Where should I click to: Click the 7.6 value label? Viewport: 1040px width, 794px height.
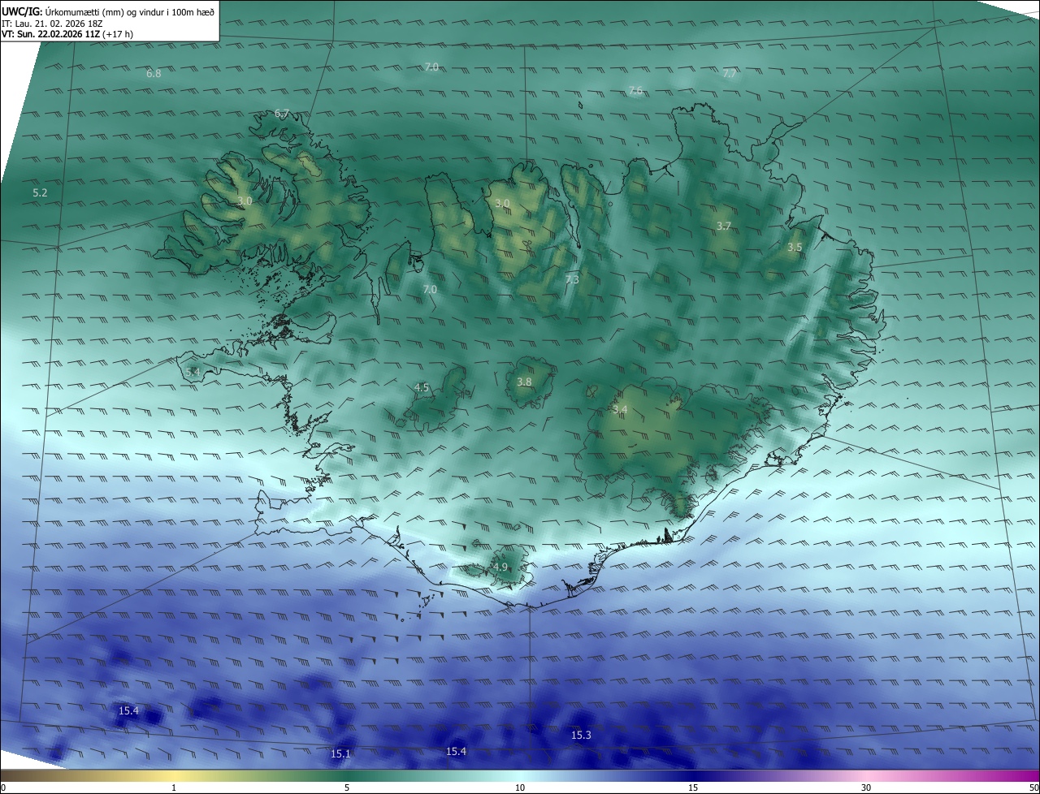click(x=635, y=91)
